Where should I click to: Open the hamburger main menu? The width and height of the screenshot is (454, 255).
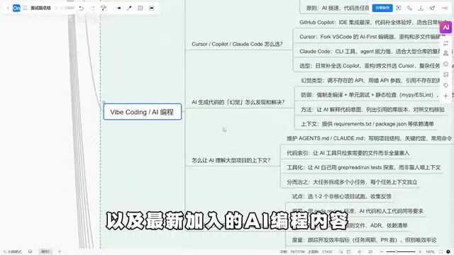click(25, 8)
